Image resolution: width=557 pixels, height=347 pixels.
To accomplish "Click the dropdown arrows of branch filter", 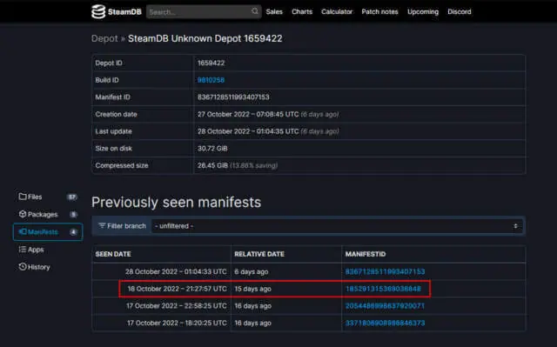I will click(x=515, y=226).
